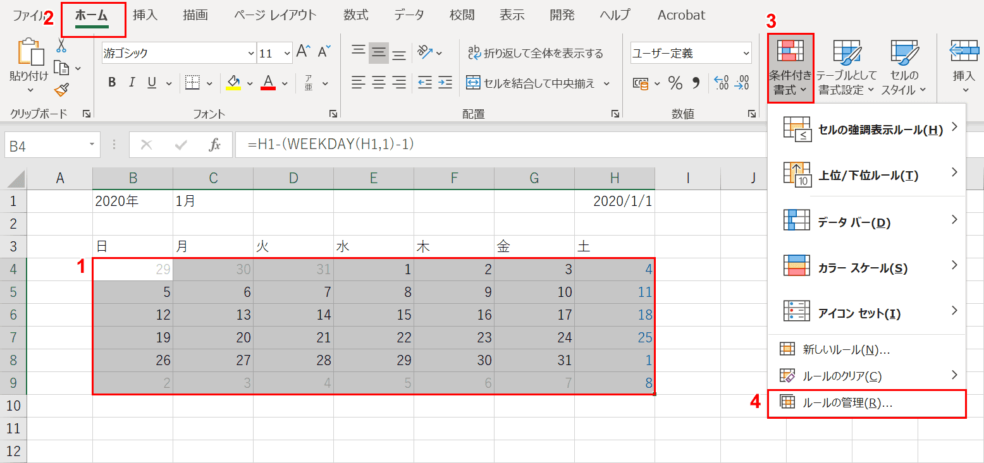Apply percent style icon
The height and width of the screenshot is (463, 984).
click(675, 83)
